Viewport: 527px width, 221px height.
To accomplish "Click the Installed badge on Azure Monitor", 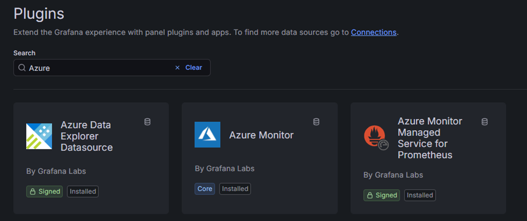I will [235, 189].
